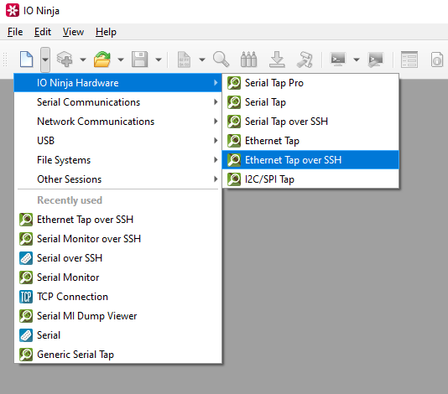Open recent Ethernet Tap over SSH
Screen dimensions: 448x394
[x=118, y=220]
